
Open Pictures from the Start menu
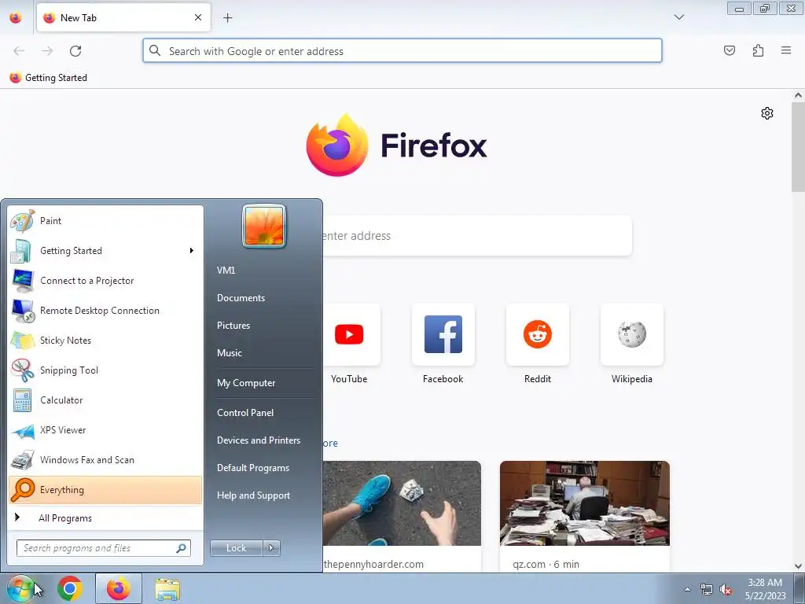coord(233,326)
